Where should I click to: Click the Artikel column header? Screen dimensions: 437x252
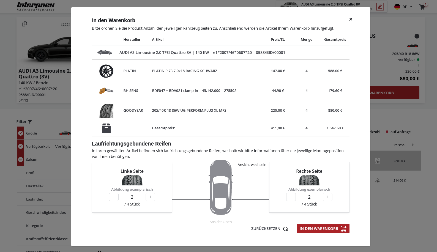[x=158, y=39]
